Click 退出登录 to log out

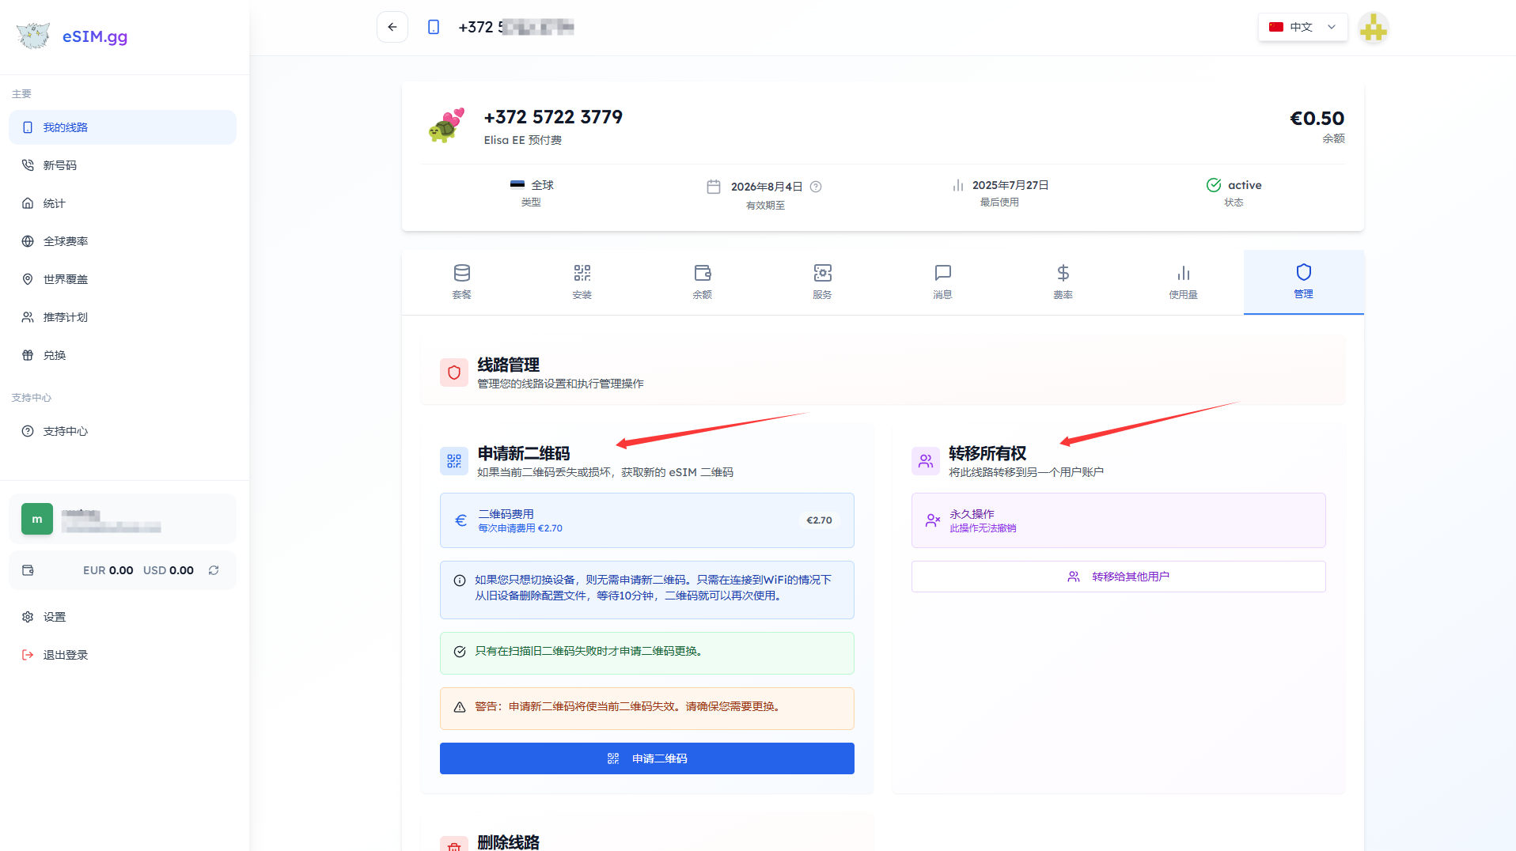[66, 655]
